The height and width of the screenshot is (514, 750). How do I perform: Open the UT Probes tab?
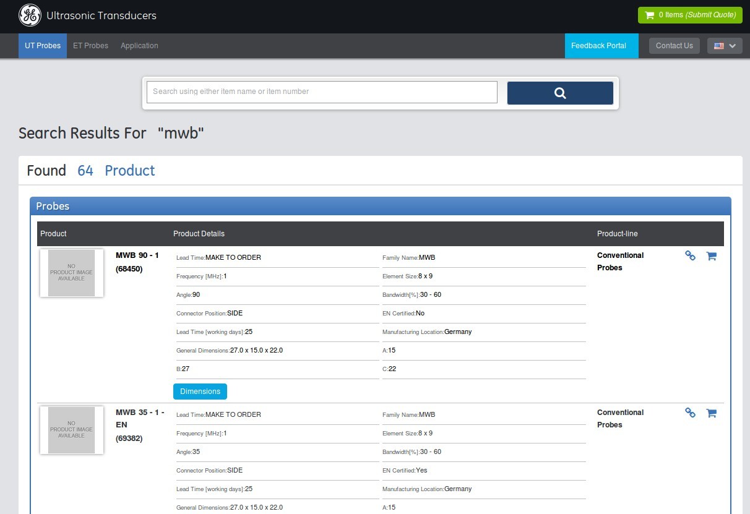point(43,46)
